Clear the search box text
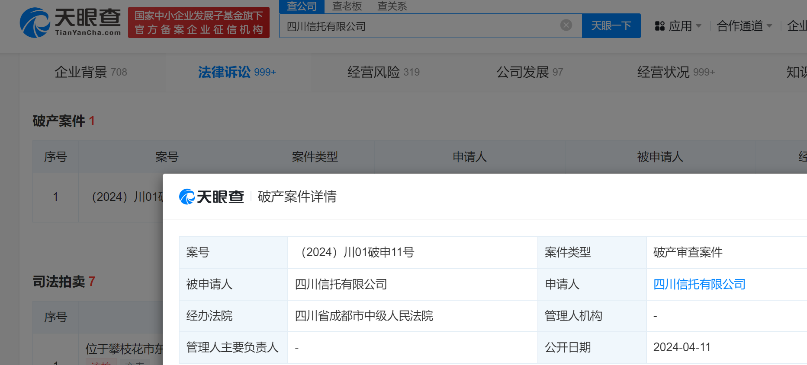This screenshot has width=807, height=365. tap(566, 25)
